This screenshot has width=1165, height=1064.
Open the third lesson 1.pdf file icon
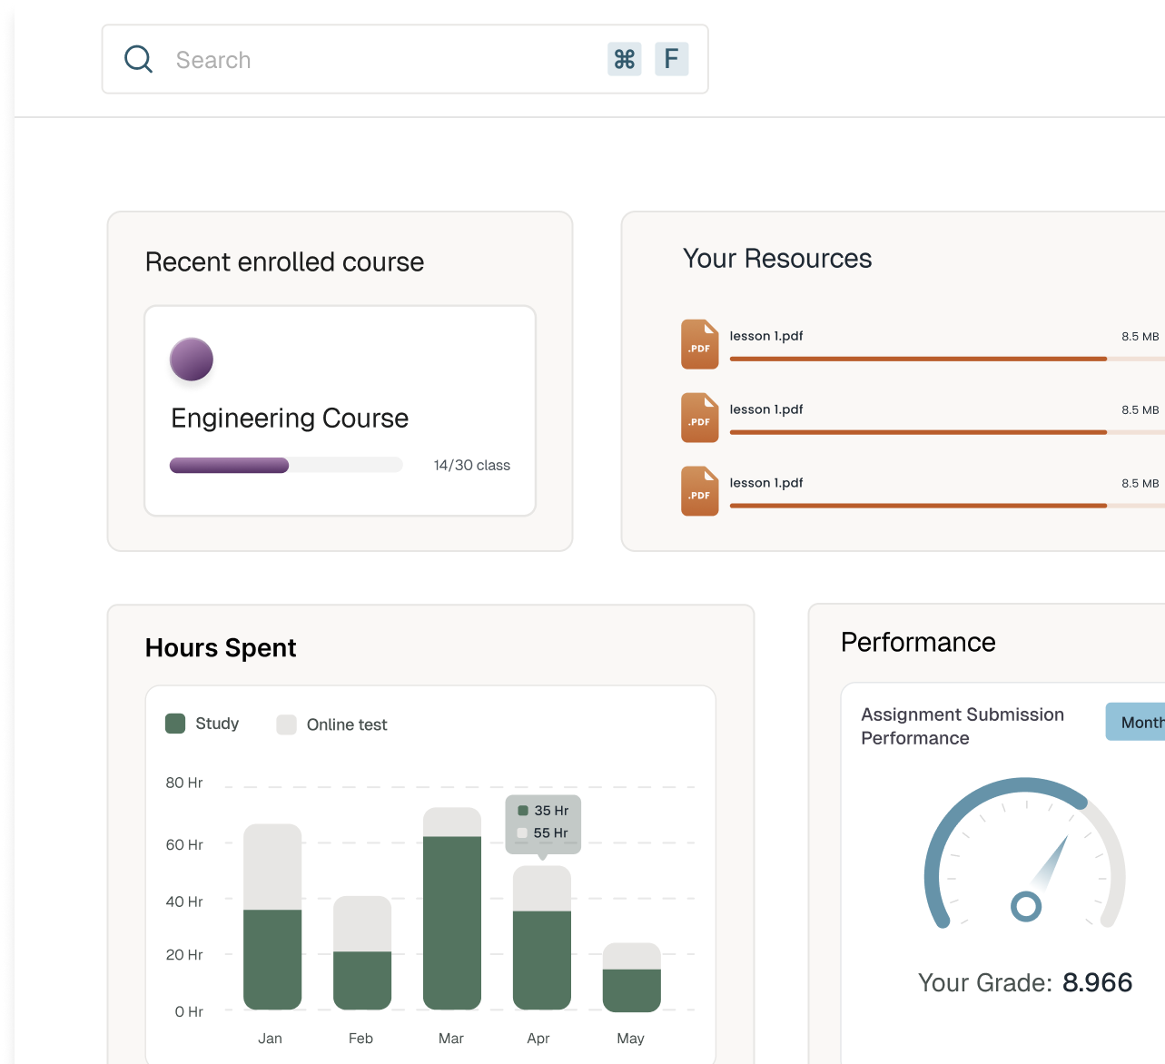point(699,491)
